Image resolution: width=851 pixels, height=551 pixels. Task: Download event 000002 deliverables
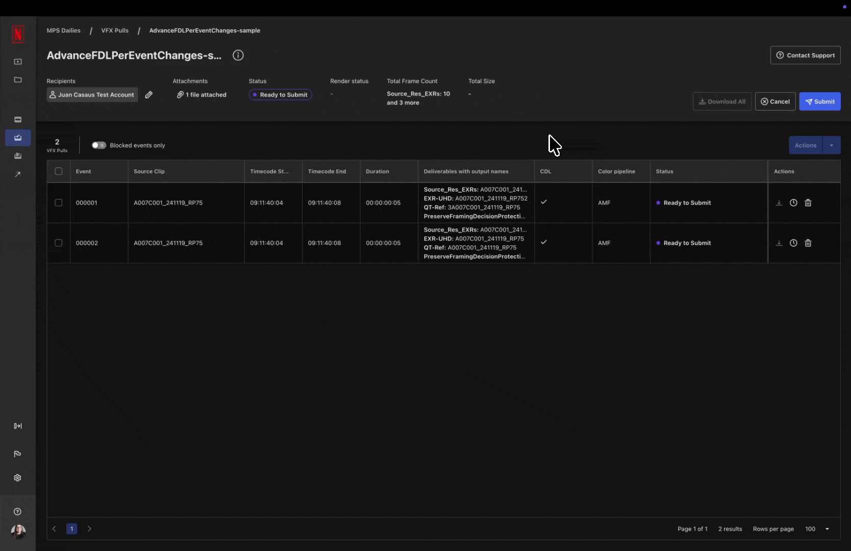[x=779, y=243]
